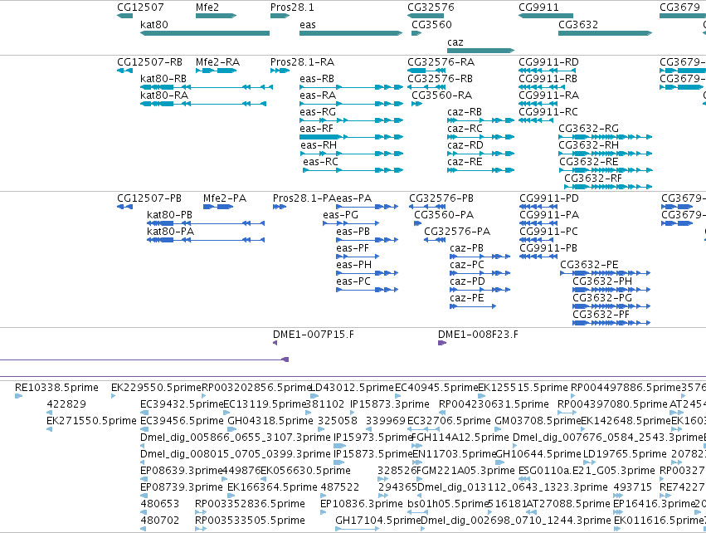This screenshot has width=706, height=533.
Task: Select the EP10836.3prime EST label
Action: (362, 504)
